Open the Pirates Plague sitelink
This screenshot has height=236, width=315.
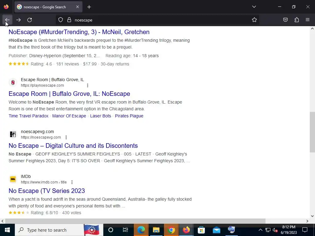(129, 116)
